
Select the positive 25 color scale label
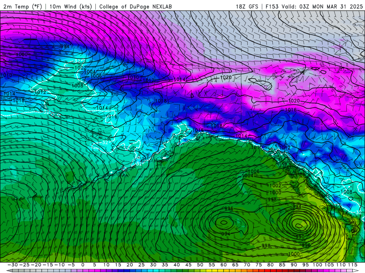click(141, 265)
